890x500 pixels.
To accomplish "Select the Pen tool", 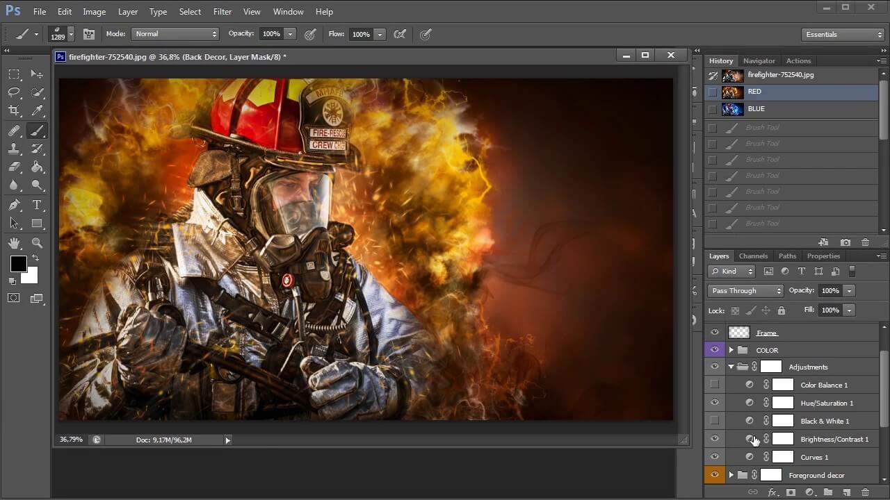I will pos(14,205).
